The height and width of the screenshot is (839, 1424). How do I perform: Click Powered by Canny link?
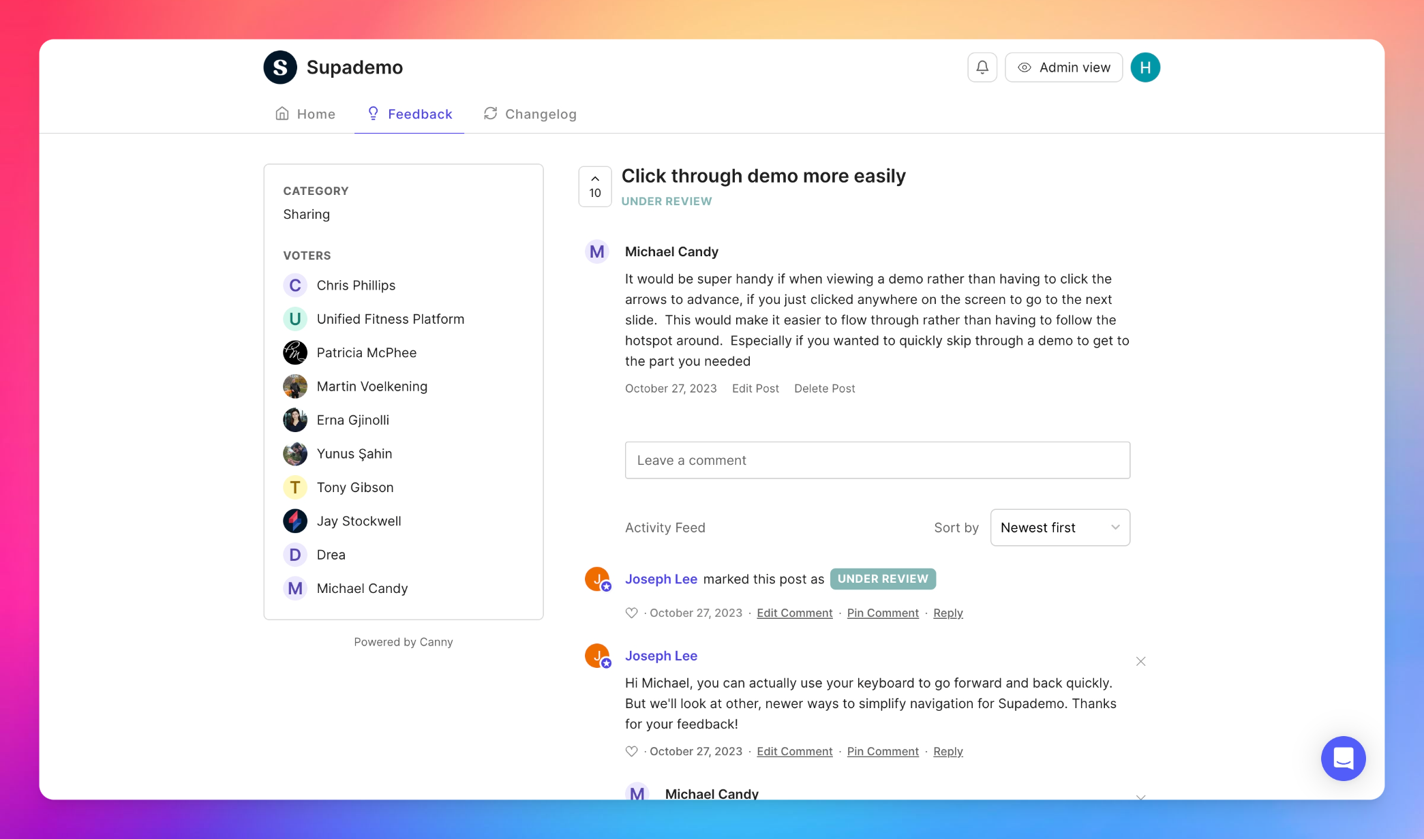[404, 642]
